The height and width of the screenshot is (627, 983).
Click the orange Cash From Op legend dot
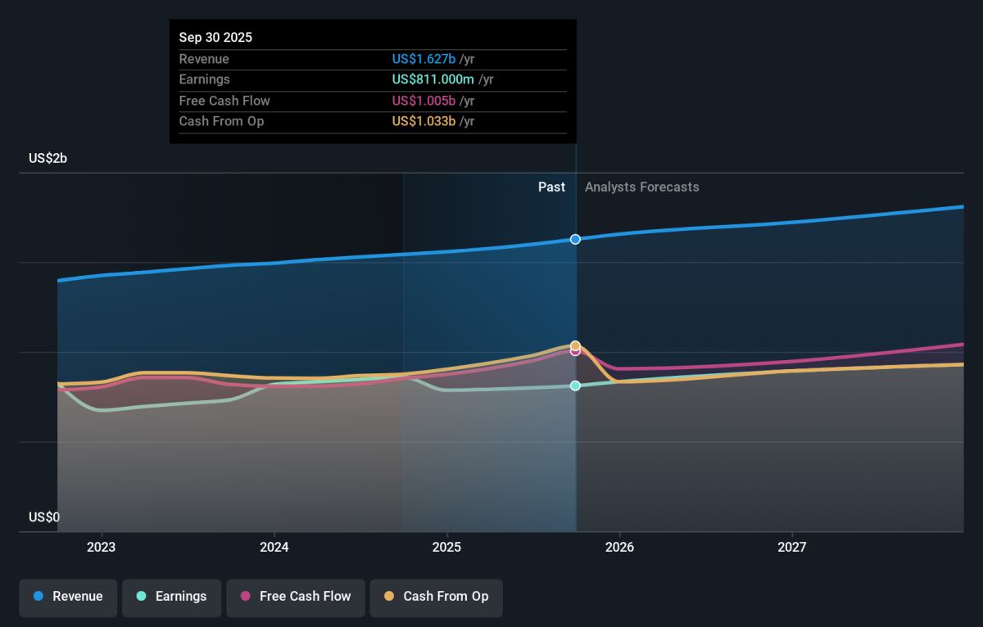[x=388, y=597]
